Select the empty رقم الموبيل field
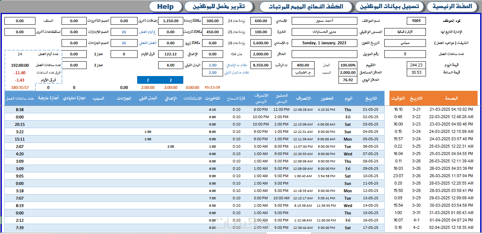 pyautogui.click(x=325, y=54)
